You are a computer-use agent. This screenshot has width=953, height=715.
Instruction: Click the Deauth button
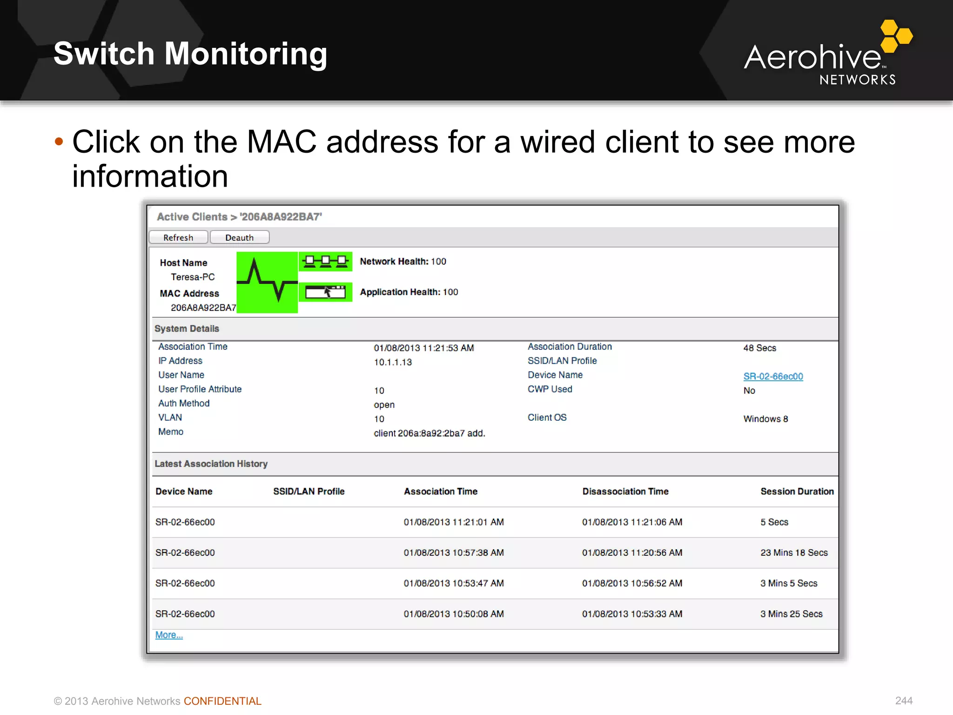(x=240, y=237)
